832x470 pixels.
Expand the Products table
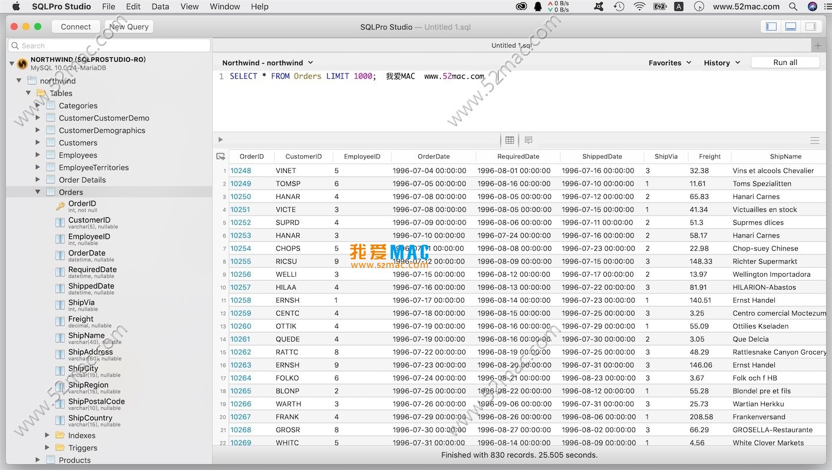pos(38,460)
